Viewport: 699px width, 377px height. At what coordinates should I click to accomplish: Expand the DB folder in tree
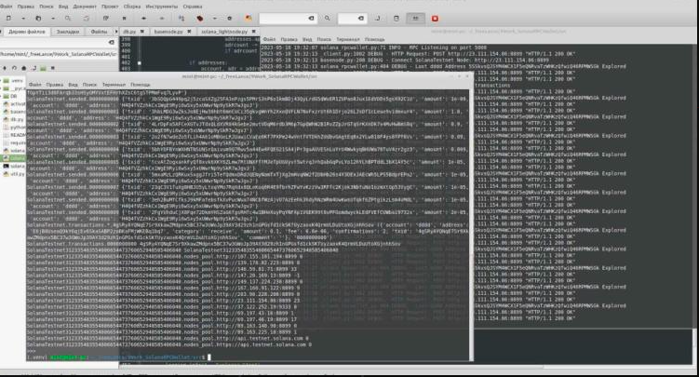1,96
